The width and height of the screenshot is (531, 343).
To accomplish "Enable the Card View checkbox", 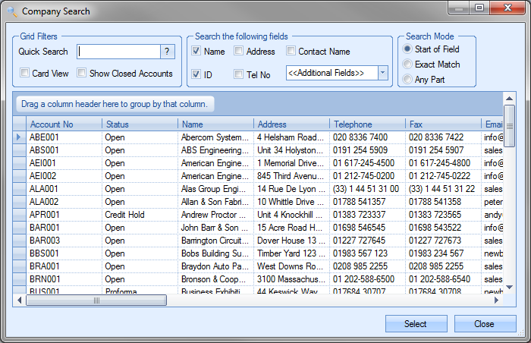I will (25, 74).
